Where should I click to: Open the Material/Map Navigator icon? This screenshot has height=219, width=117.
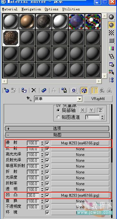pyautogui.click(x=111, y=80)
